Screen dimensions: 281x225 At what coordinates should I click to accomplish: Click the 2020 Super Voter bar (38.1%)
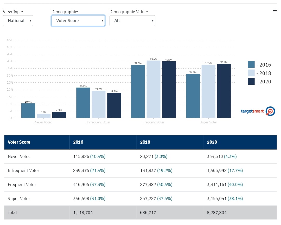point(224,91)
